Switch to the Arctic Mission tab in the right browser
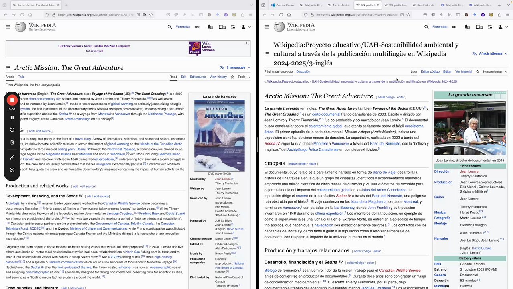 pyautogui.click(x=339, y=5)
